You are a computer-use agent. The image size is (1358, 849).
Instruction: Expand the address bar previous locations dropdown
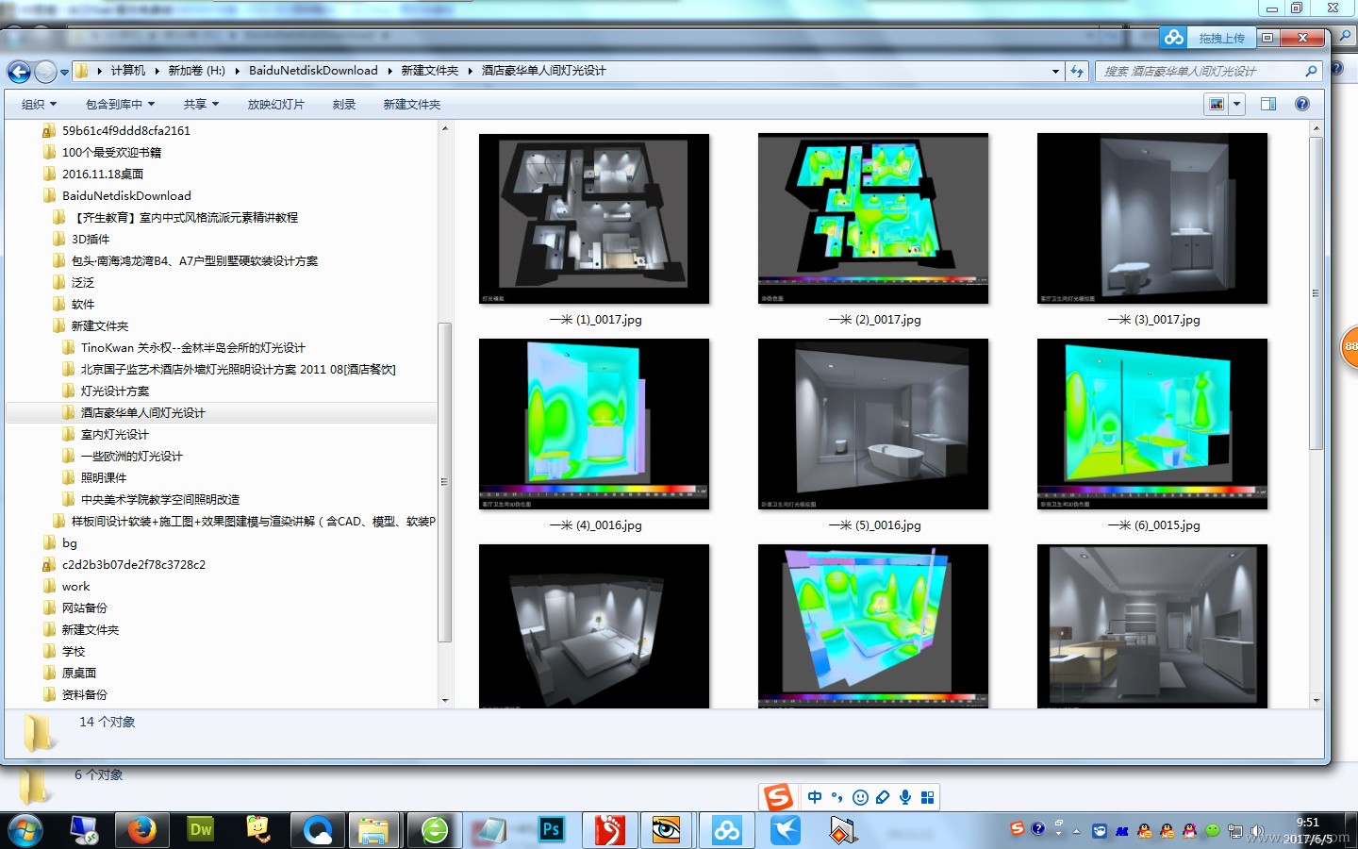[x=1055, y=71]
